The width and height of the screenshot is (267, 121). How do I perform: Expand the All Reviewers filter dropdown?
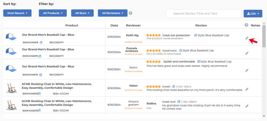pyautogui.click(x=112, y=13)
